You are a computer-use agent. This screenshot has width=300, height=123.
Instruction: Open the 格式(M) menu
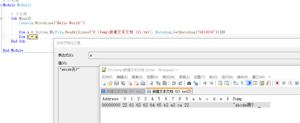tap(169, 77)
